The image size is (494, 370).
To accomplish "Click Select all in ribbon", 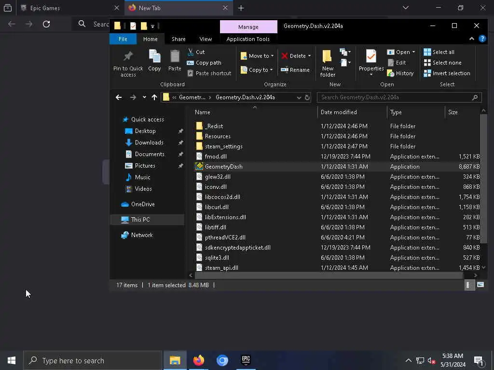I will tap(439, 52).
